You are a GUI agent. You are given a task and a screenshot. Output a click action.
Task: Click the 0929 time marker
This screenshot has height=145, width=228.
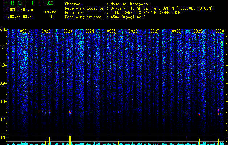198,31
